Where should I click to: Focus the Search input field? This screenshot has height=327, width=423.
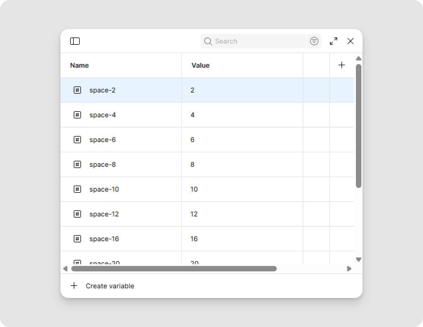[x=253, y=41]
